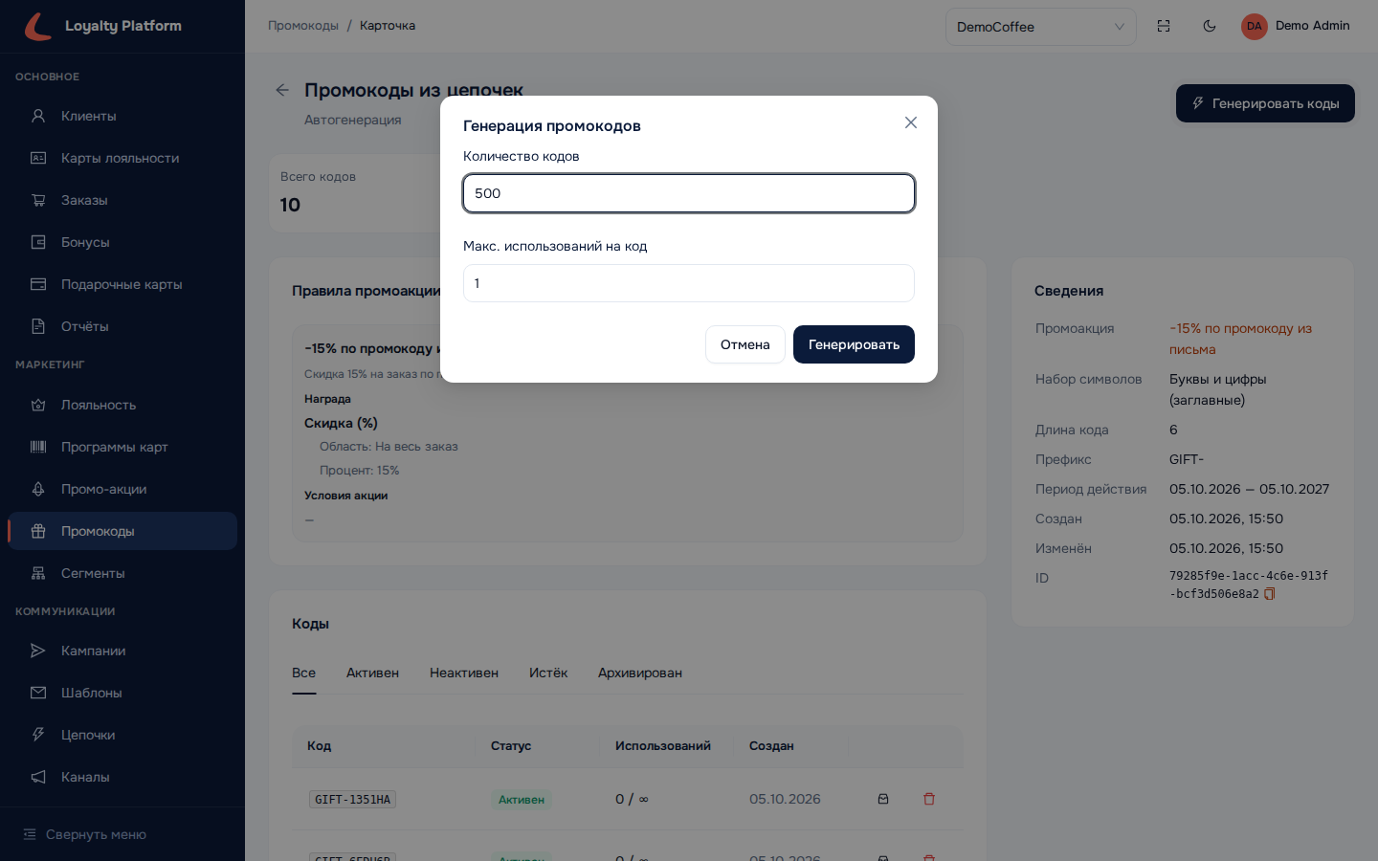Image resolution: width=1378 pixels, height=861 pixels.
Task: Open the Бонусы section
Action: click(x=122, y=242)
